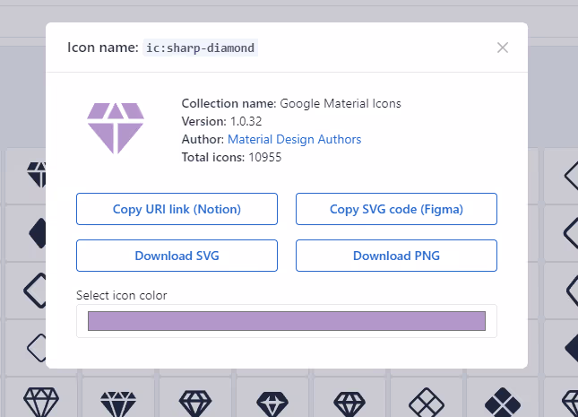Select outlined four-square diamond icon
This screenshot has height=417, width=578.
[x=427, y=403]
